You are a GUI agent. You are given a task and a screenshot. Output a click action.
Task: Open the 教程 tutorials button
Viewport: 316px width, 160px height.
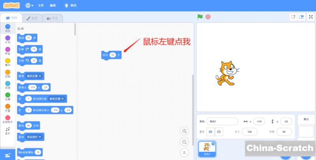(x=71, y=6)
